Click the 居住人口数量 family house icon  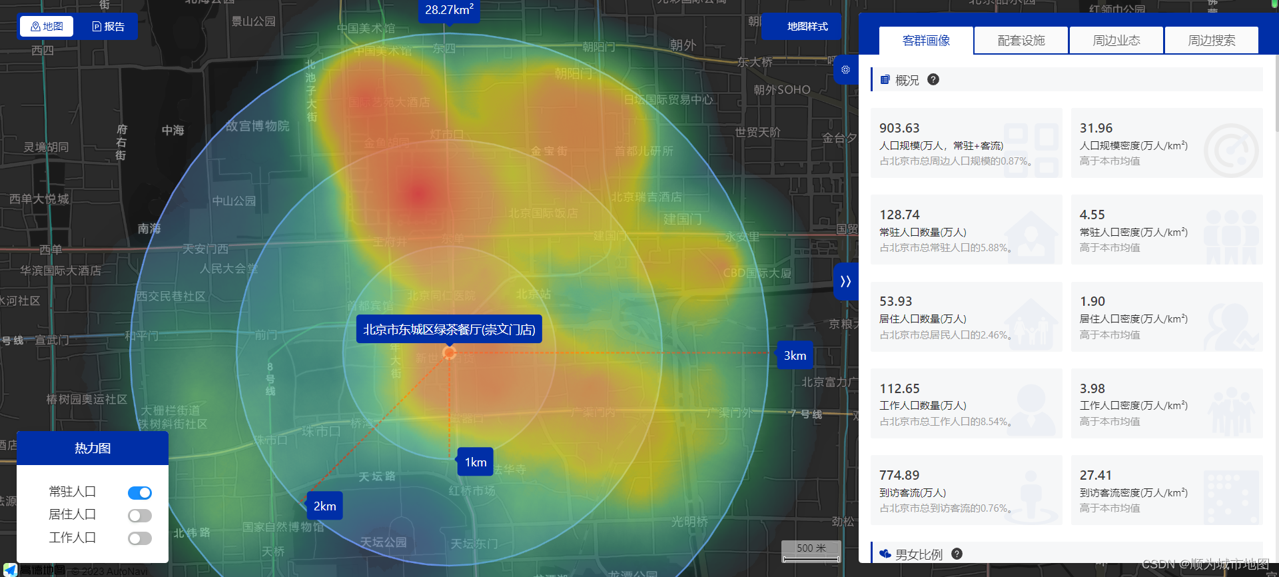pyautogui.click(x=1031, y=324)
